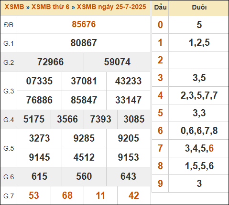This screenshot has height=205, width=229.
Task: Open the XSMB thứ 6 link
Action: (x=50, y=7)
